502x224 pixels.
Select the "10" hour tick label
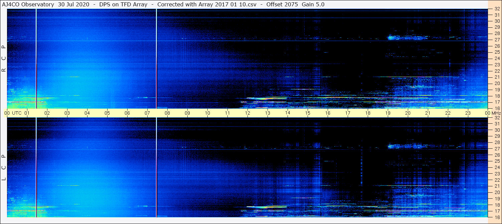pyautogui.click(x=207, y=113)
